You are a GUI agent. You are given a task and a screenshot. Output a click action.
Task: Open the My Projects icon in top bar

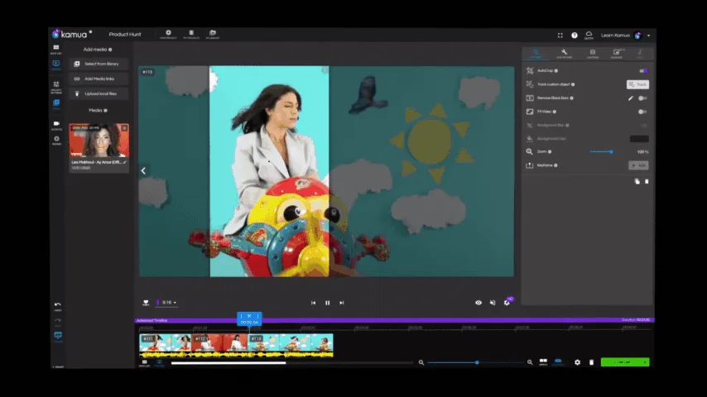pyautogui.click(x=191, y=34)
